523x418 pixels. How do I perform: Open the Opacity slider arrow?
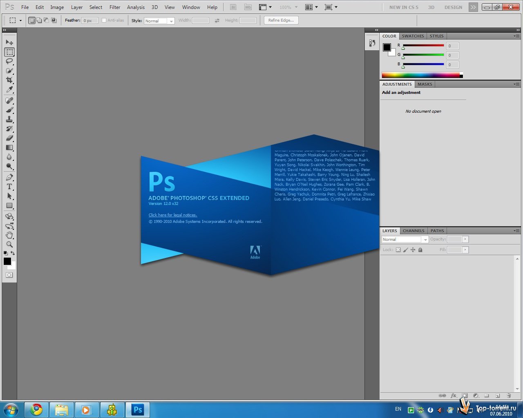pos(465,239)
